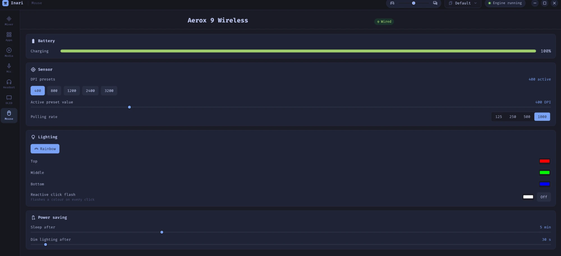The width and height of the screenshot is (561, 256).
Task: Click the Active preset value slider handle
Action: (x=129, y=107)
